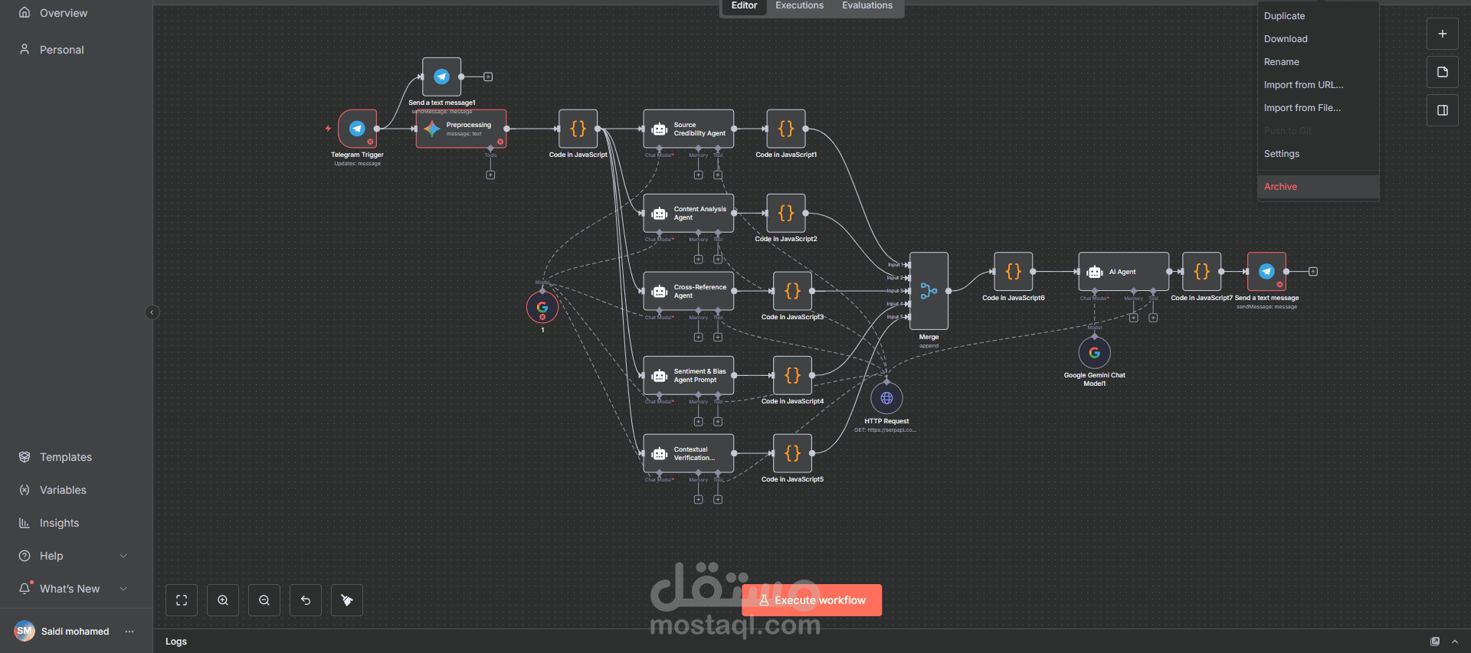The height and width of the screenshot is (653, 1471).
Task: Zoom in on the canvas
Action: 223,600
